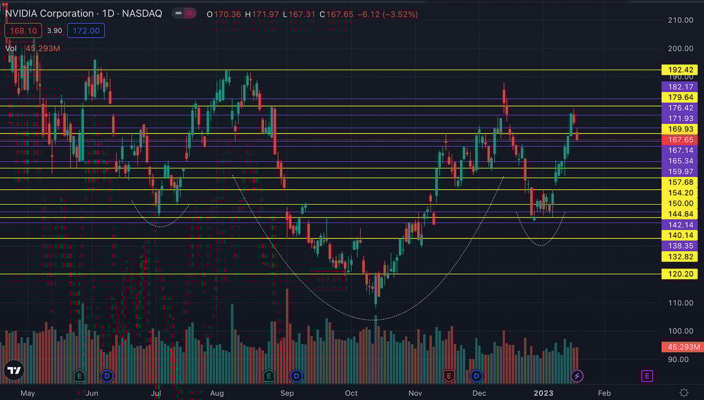This screenshot has width=704, height=400.
Task: Click the Jun label on time axis
Action: point(92,392)
